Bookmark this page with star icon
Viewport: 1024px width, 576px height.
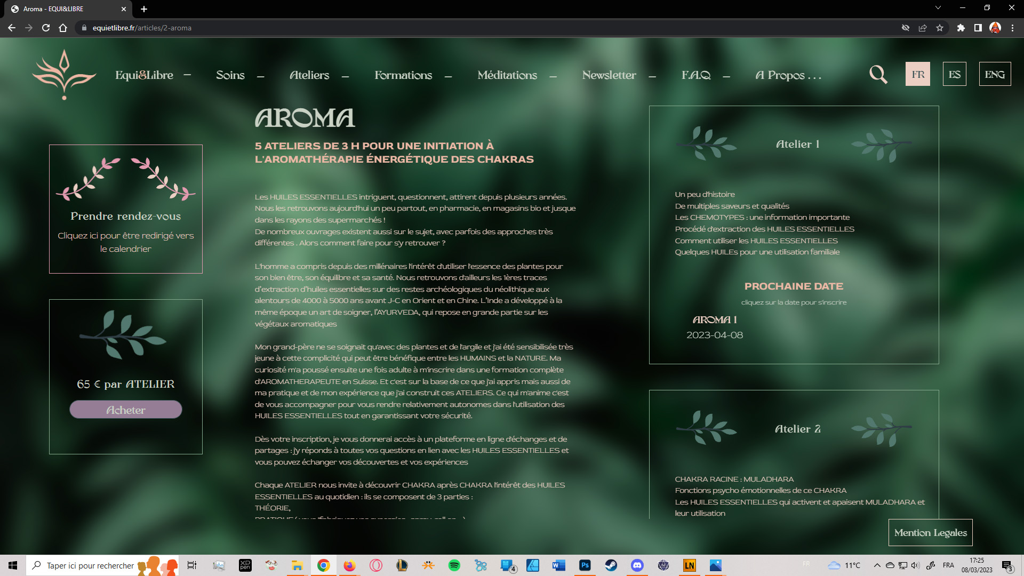tap(940, 28)
